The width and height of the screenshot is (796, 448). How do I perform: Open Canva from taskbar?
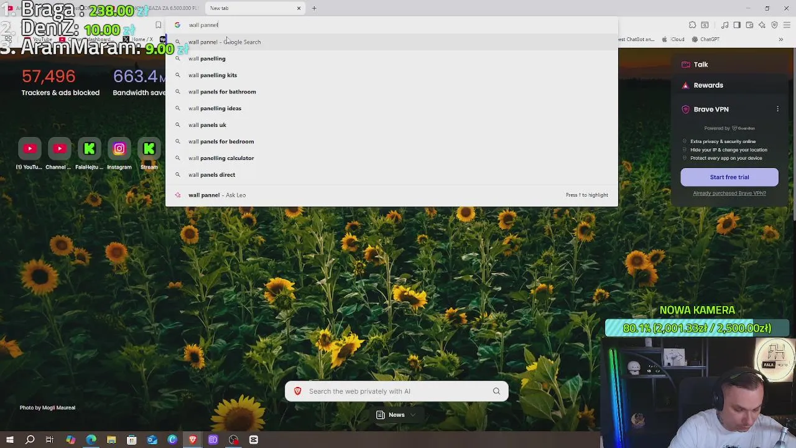click(172, 440)
